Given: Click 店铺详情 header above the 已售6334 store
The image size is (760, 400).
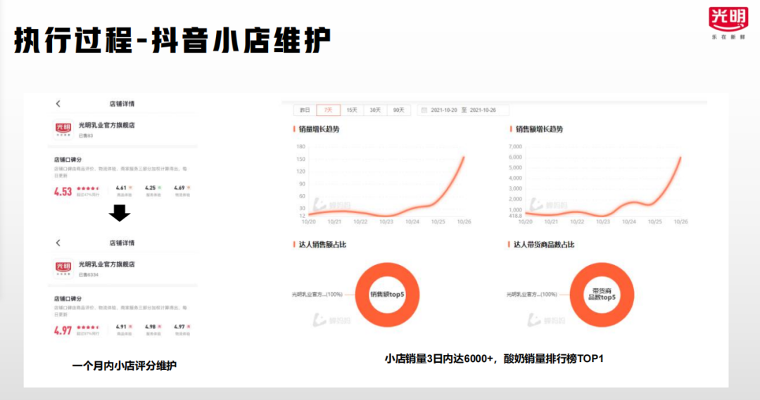Looking at the screenshot, I should click(122, 243).
